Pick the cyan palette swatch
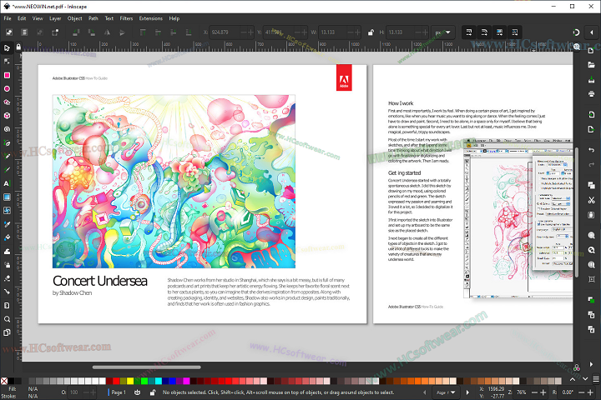601x400 pixels. pos(159,381)
